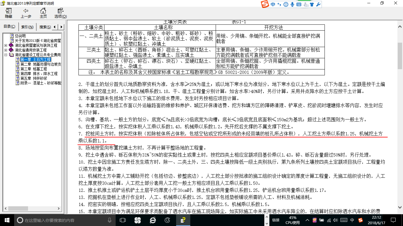Toggle punctuation mode in Sogou bar
Image resolution: width=403 pixels, height=226 pixels.
tap(279, 4)
